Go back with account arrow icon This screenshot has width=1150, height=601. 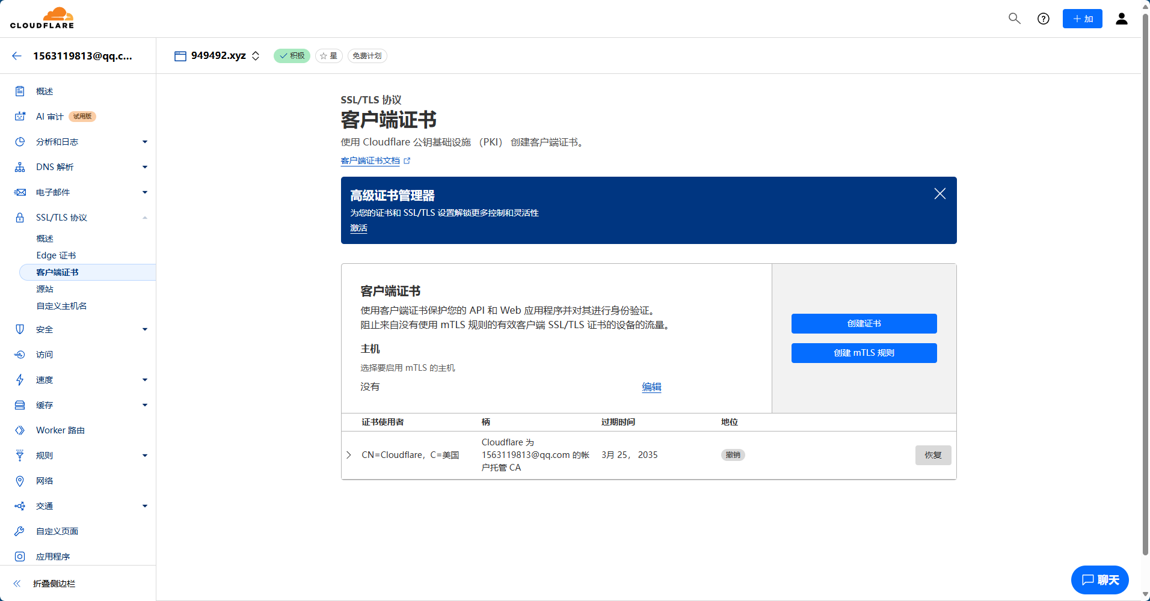tap(17, 56)
